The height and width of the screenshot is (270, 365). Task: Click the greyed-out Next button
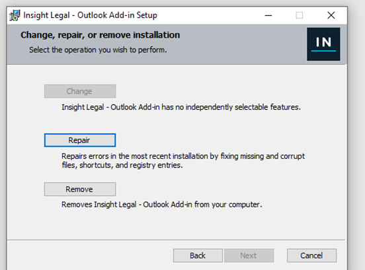coord(249,255)
